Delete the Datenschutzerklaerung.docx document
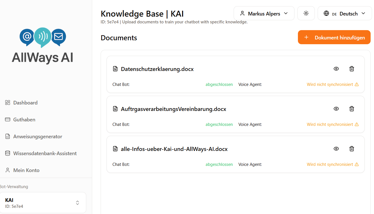The height and width of the screenshot is (214, 374). 351,69
